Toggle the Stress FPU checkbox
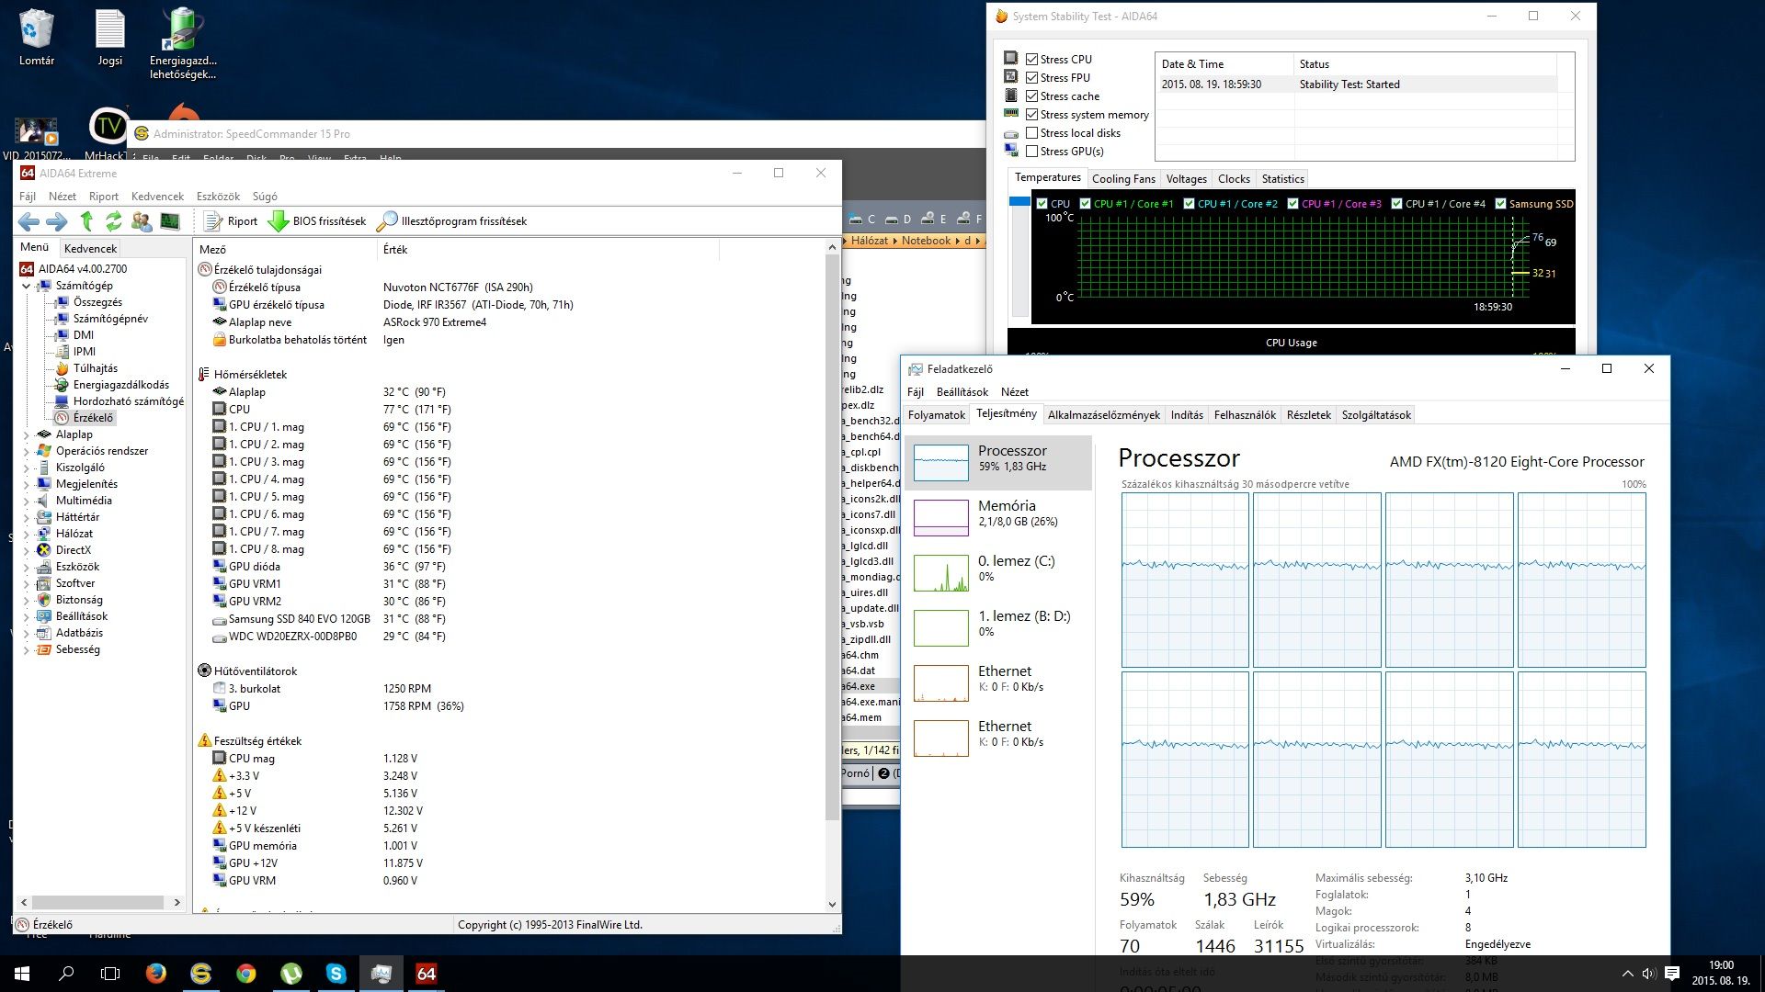The width and height of the screenshot is (1765, 992). coord(1031,78)
